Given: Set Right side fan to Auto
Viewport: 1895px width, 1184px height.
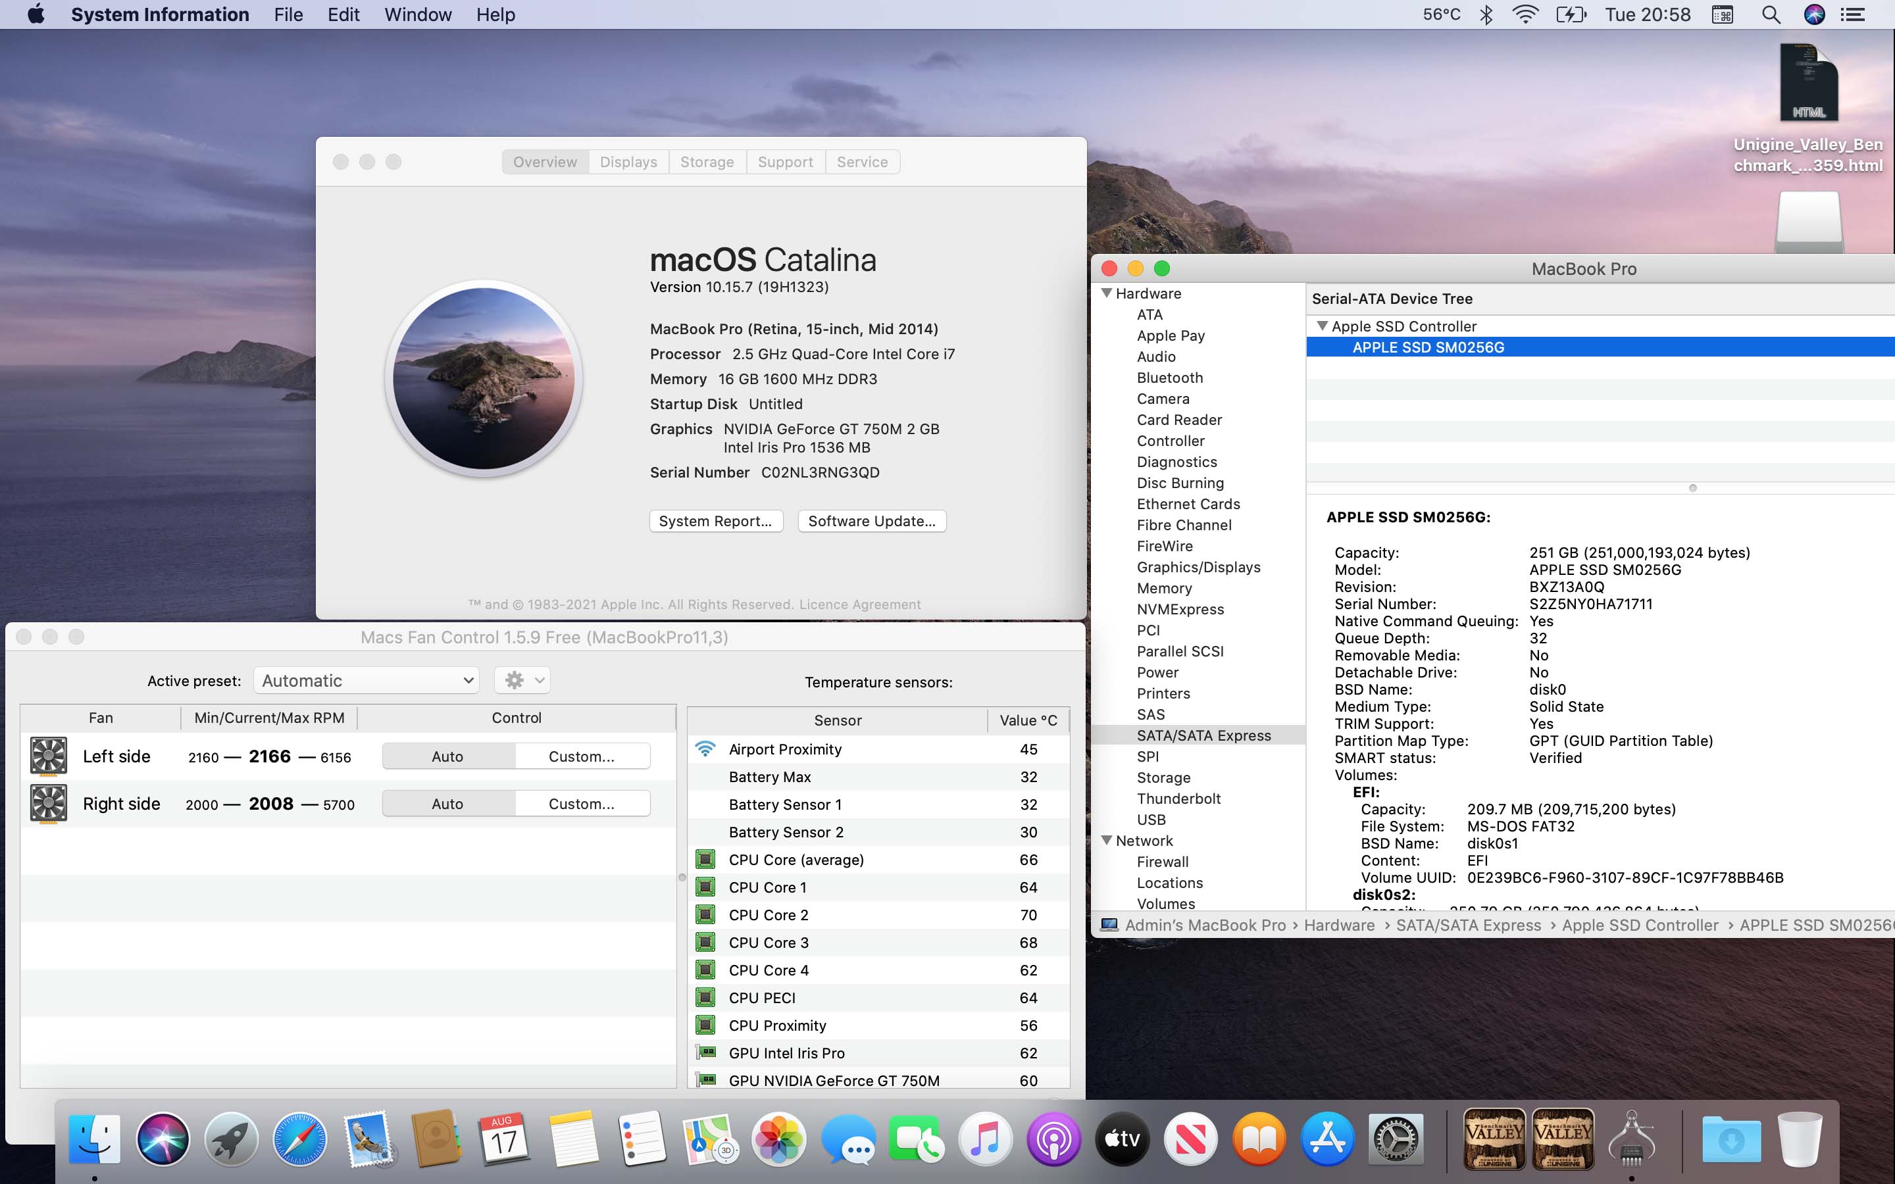Looking at the screenshot, I should point(448,803).
